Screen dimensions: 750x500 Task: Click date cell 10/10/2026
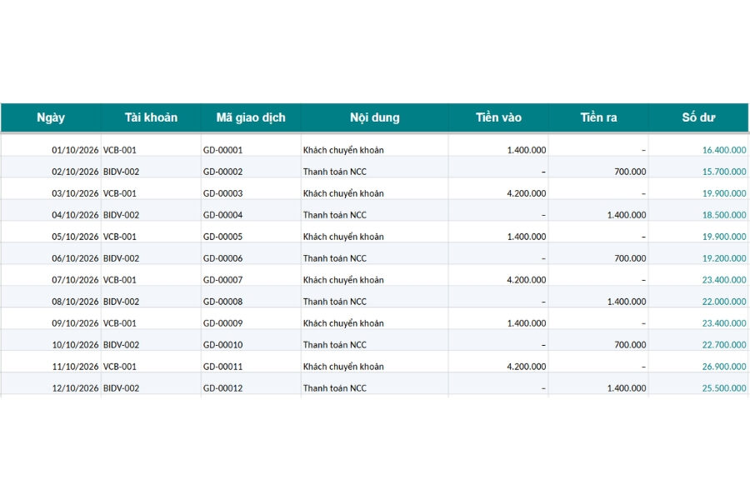[x=75, y=344]
